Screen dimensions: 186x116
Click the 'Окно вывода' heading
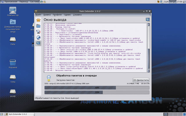(x=55, y=20)
